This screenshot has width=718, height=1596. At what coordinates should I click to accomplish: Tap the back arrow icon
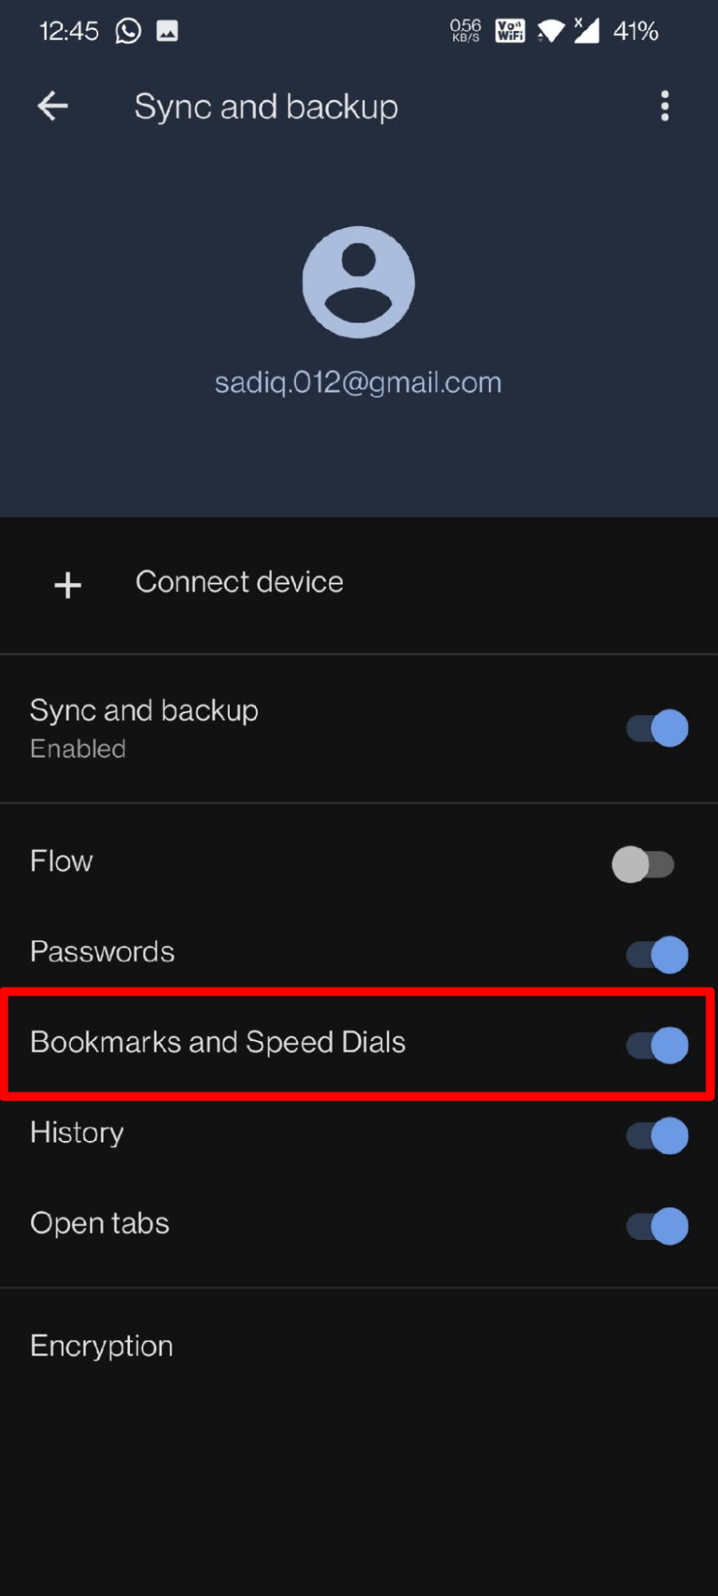(53, 106)
